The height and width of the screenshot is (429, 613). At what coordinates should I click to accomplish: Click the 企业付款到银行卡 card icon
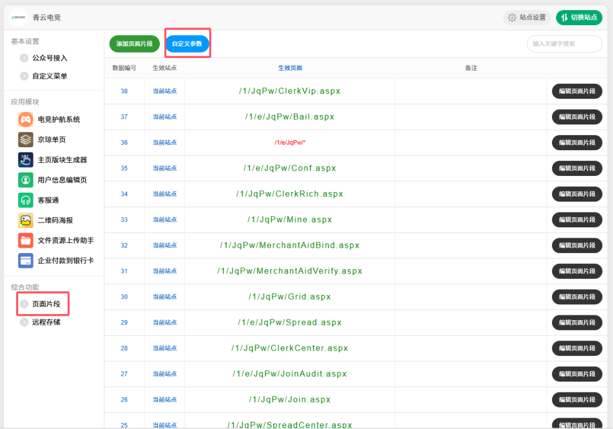(x=25, y=261)
